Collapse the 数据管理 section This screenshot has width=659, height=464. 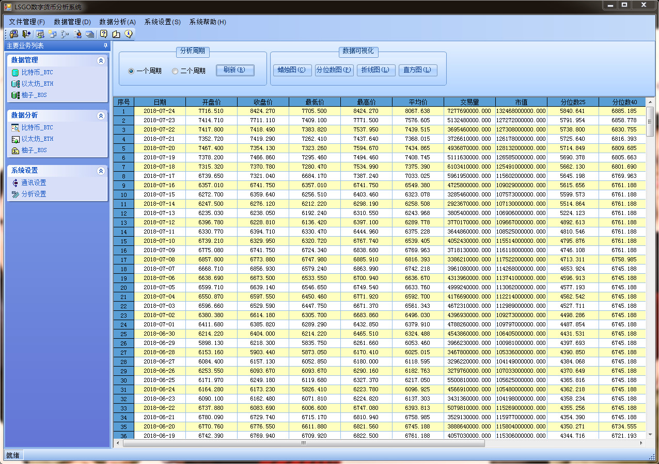tap(101, 60)
